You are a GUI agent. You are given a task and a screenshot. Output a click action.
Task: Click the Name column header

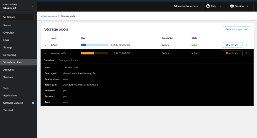(x=53, y=38)
